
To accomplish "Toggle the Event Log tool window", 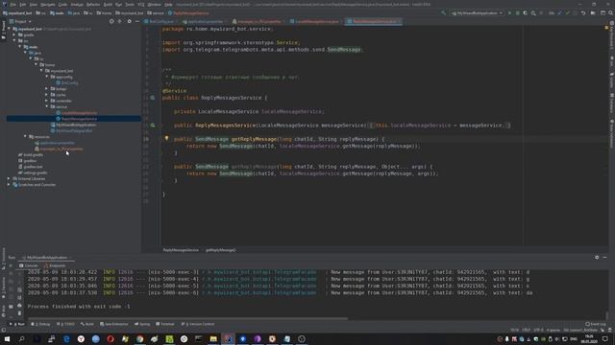I will click(596, 324).
